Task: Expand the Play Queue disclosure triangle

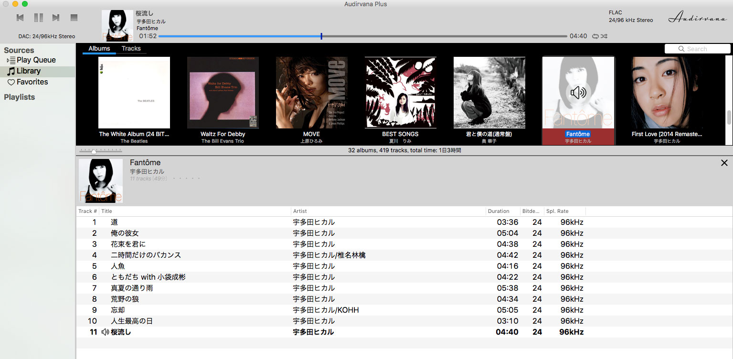Action: pyautogui.click(x=7, y=60)
